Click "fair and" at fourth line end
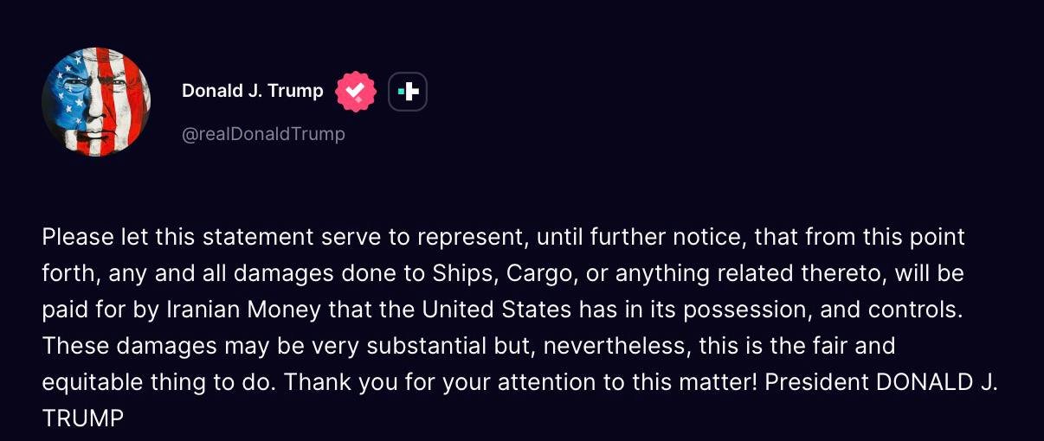Image resolution: width=1044 pixels, height=441 pixels. point(857,347)
